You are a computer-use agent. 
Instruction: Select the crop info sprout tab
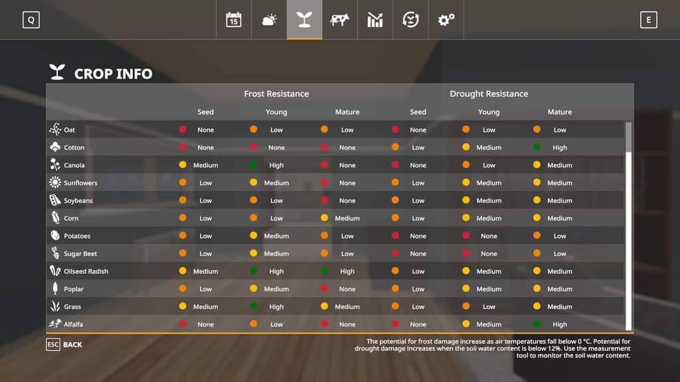coord(304,20)
